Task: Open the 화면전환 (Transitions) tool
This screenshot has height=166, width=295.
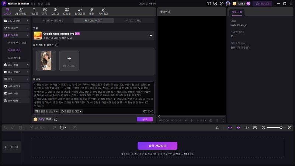Action: [80, 12]
